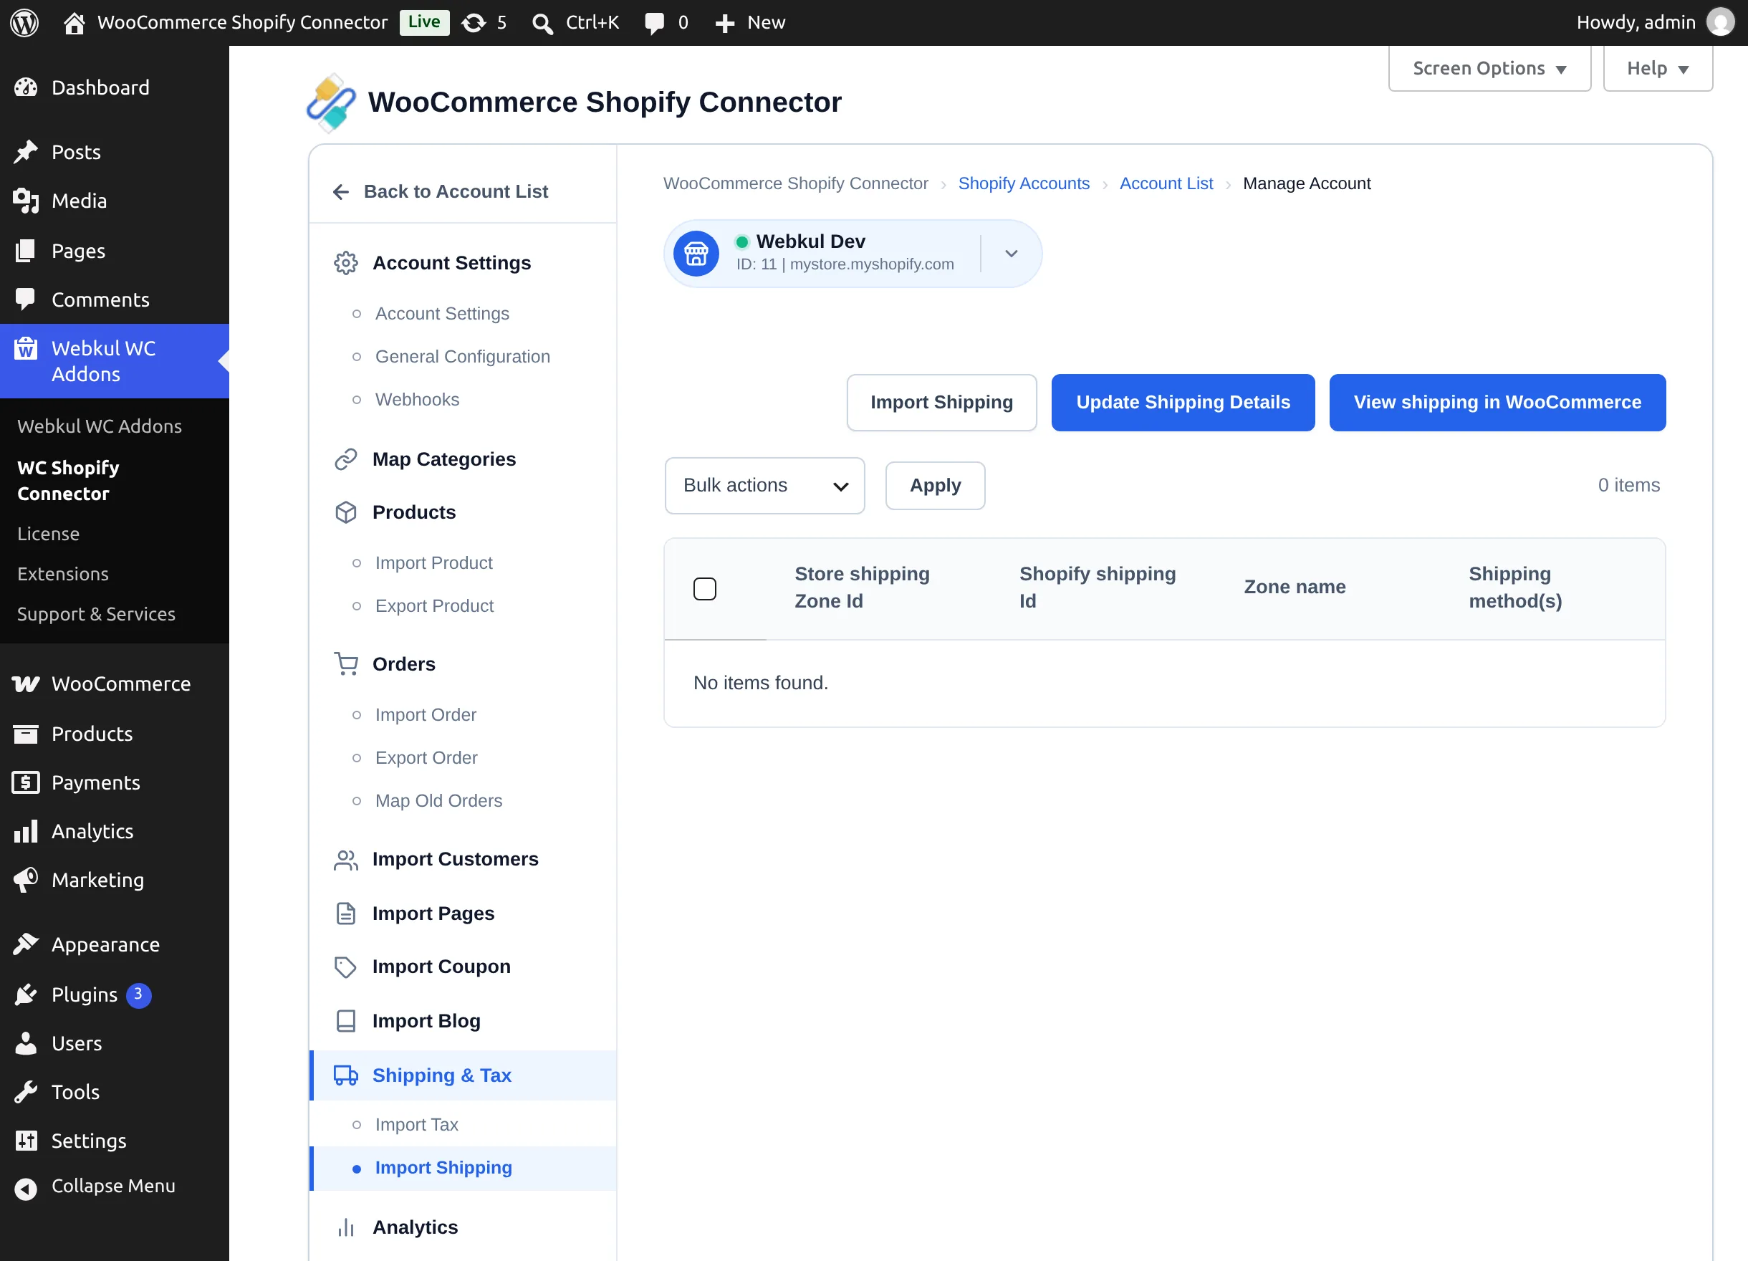
Task: Click the Import Blog book icon
Action: click(x=345, y=1020)
